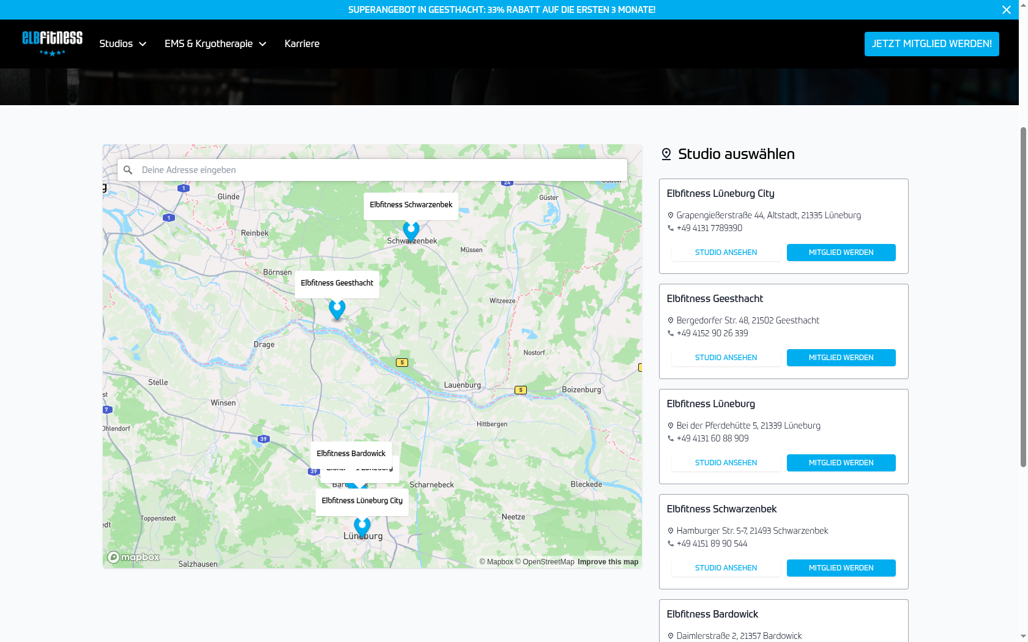This screenshot has height=642, width=1028.
Task: View studio Elbfitness Lüneburg City
Action: tap(726, 253)
